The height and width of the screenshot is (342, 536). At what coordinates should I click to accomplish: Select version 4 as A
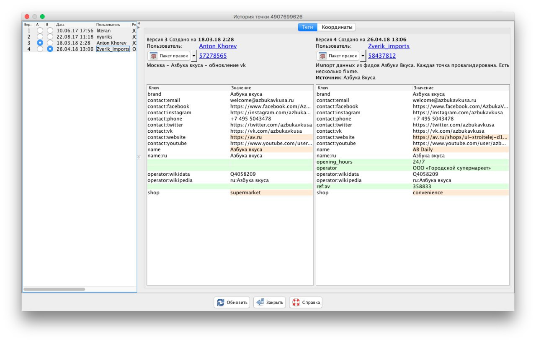[40, 49]
